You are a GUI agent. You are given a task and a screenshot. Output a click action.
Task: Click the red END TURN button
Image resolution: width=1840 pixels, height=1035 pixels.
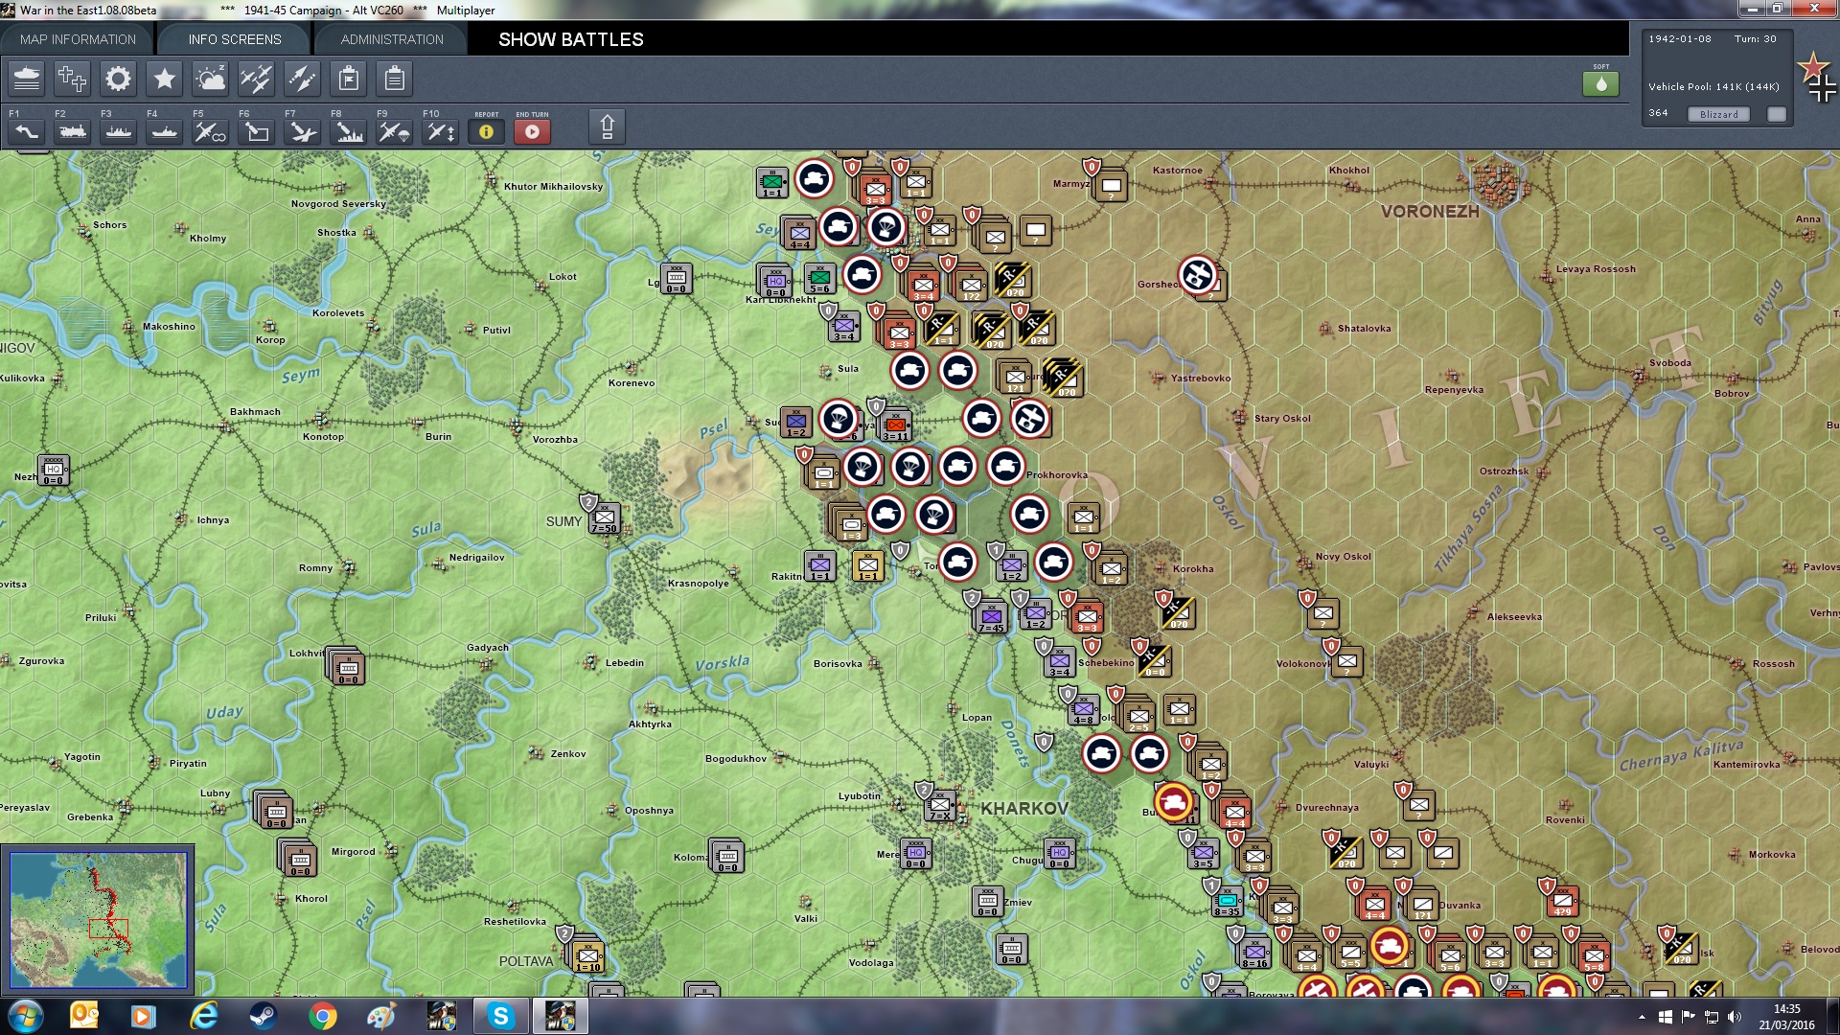[532, 131]
